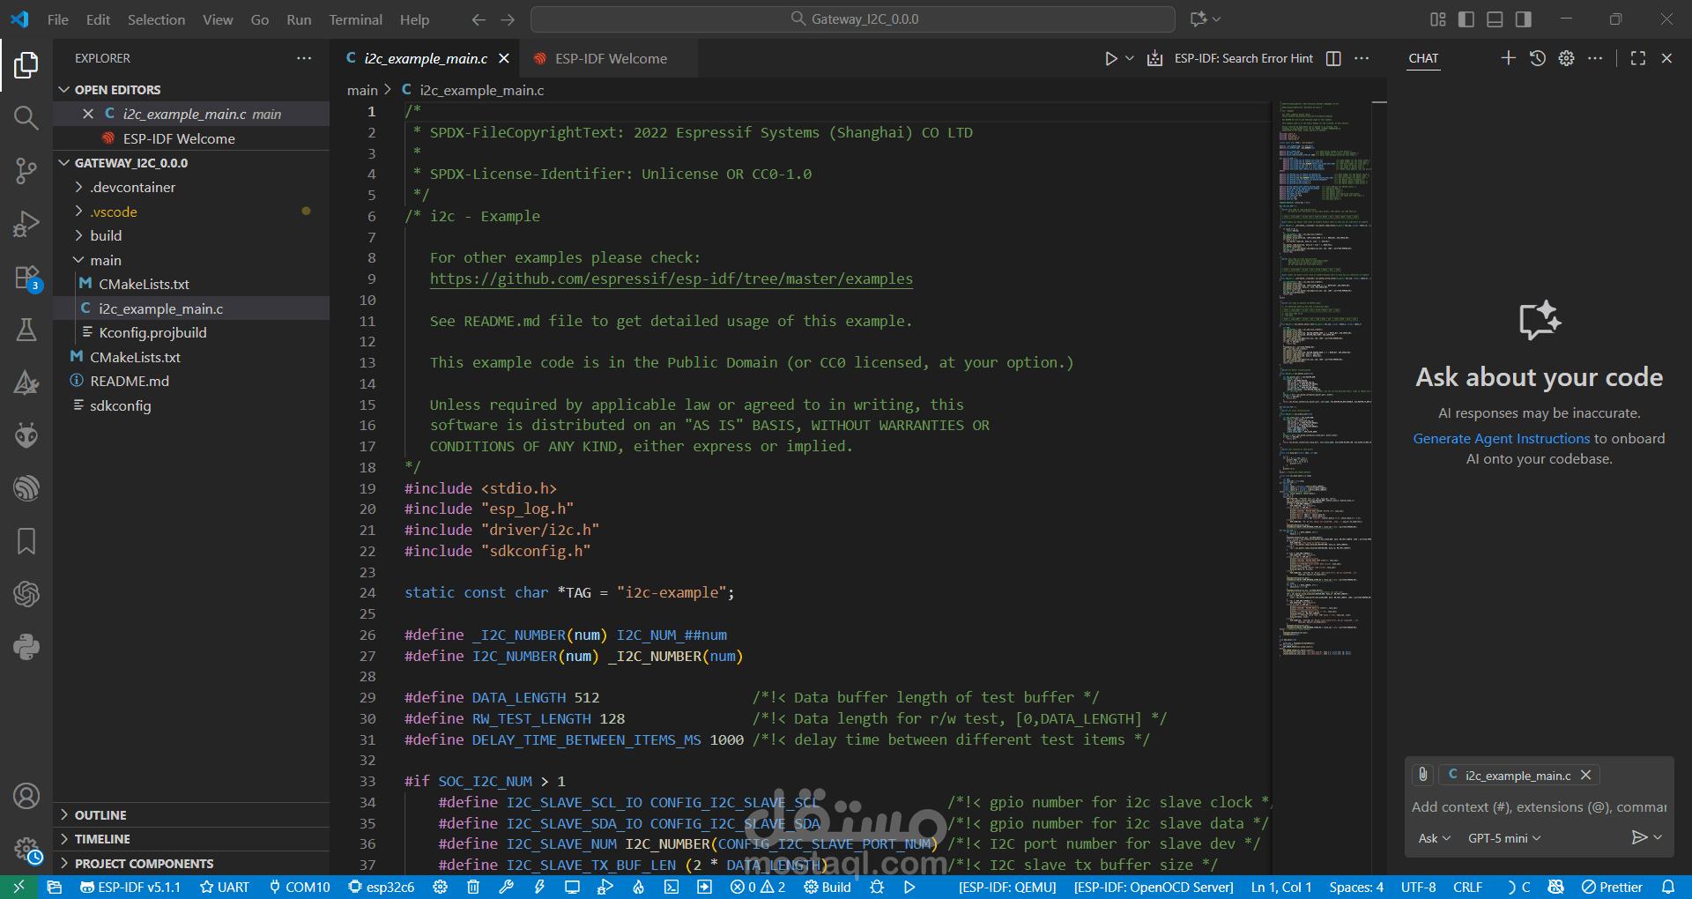The height and width of the screenshot is (899, 1692).
Task: Open the Run and Debug view
Action: click(x=26, y=224)
